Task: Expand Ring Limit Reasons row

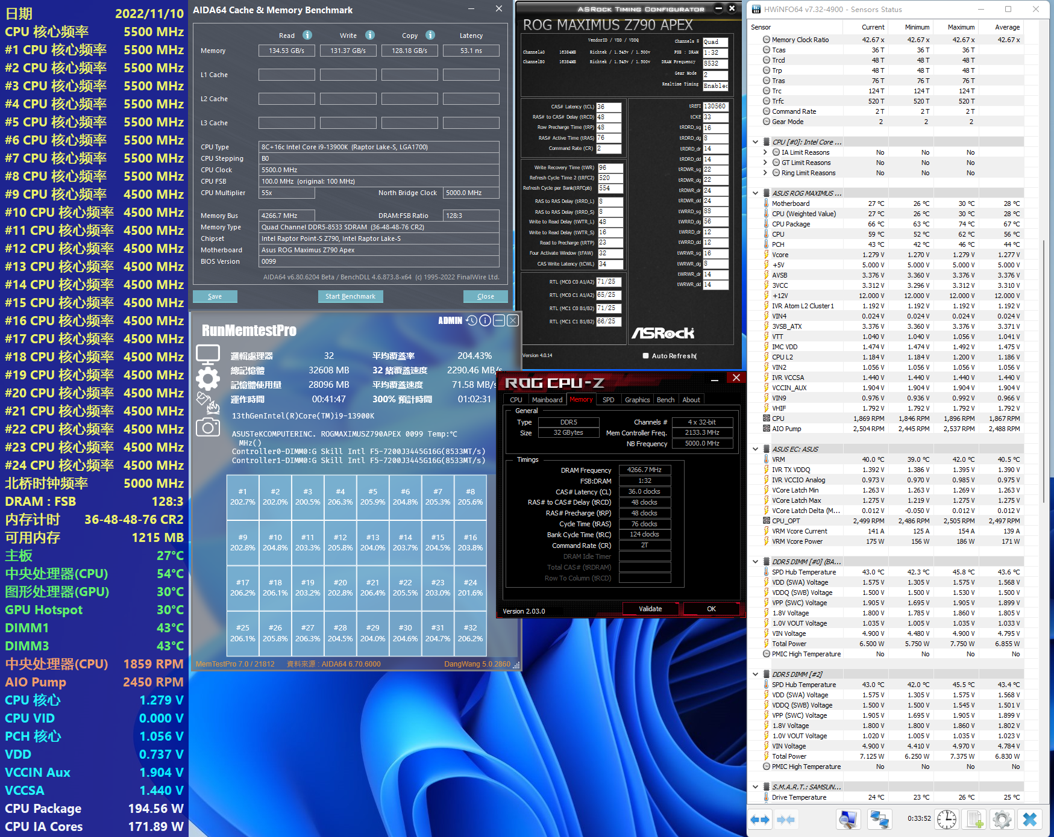Action: [765, 173]
